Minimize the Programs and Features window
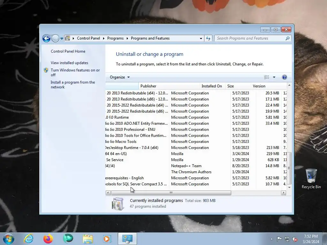 [x=265, y=30]
